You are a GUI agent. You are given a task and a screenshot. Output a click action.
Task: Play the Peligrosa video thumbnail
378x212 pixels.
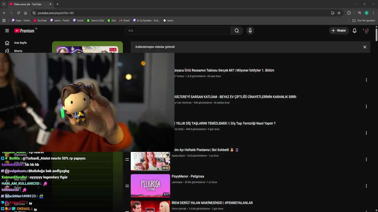tap(150, 185)
